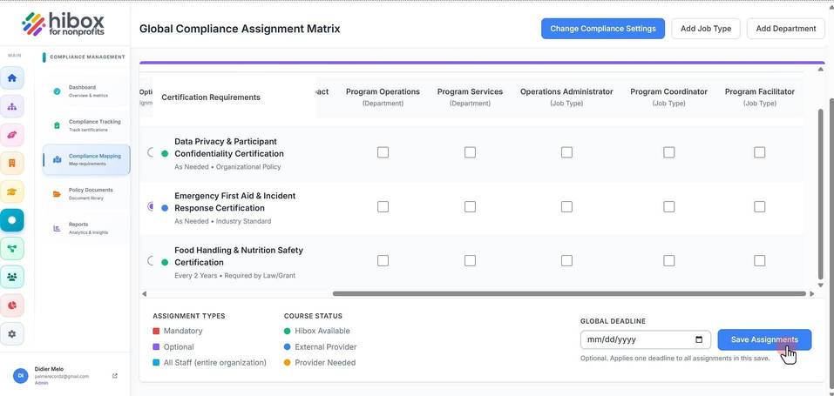Image resolution: width=834 pixels, height=396 pixels.
Task: Check Emergency First Aid for Program Operations
Action: click(x=383, y=207)
